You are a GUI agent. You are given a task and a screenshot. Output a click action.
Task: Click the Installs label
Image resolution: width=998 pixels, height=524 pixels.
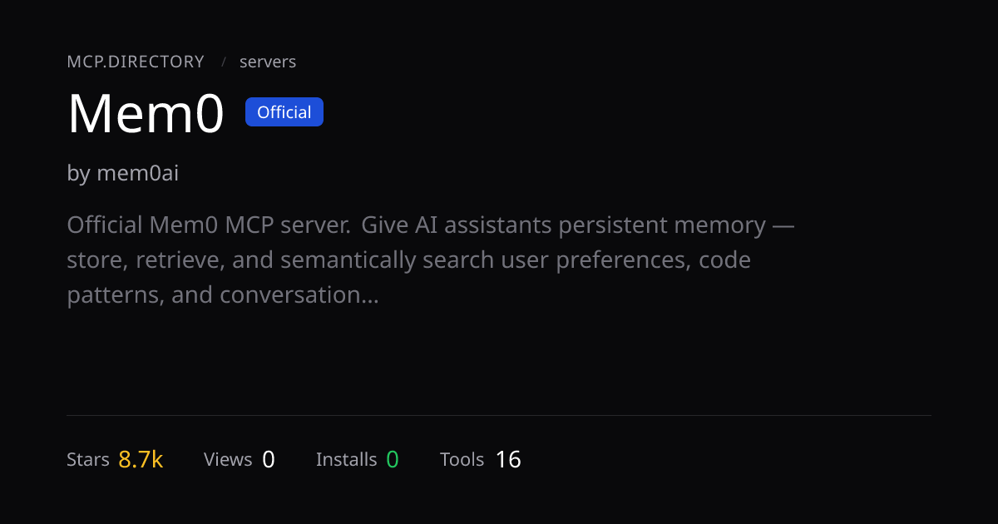tap(347, 459)
